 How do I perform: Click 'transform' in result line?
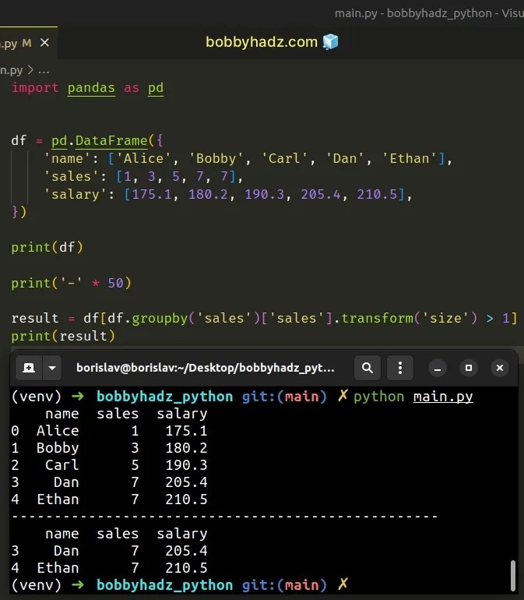tap(377, 319)
